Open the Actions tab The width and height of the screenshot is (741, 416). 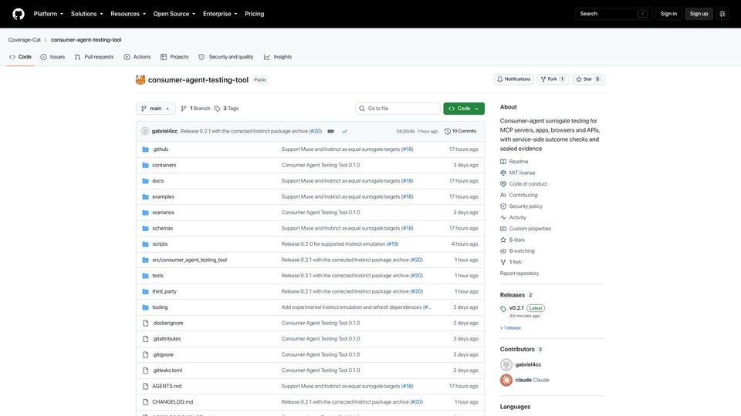[x=137, y=56]
